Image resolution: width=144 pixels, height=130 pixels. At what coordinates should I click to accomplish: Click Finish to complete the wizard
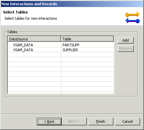[101, 121]
